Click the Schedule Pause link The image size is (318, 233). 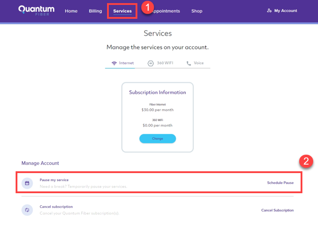coord(280,182)
